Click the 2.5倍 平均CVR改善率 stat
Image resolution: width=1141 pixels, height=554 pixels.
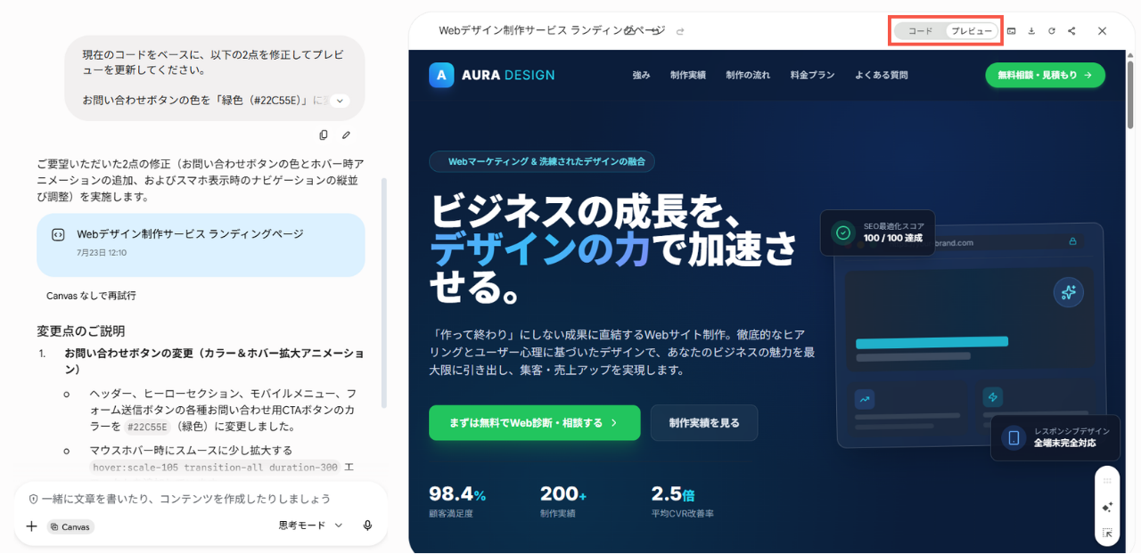pyautogui.click(x=682, y=501)
